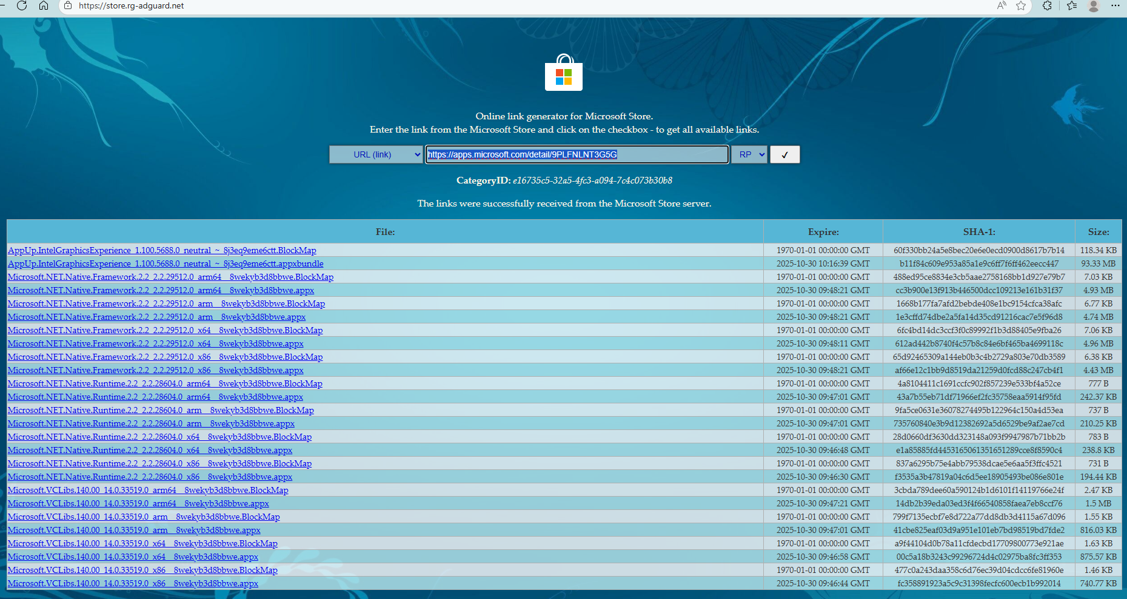1127x599 pixels.
Task: Select SHA-1 hash starting with b11f84c609e953a85
Action: pos(979,263)
